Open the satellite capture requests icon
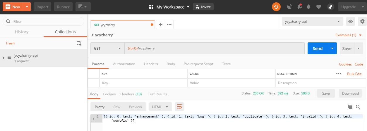The image size is (367, 131). click(289, 7)
